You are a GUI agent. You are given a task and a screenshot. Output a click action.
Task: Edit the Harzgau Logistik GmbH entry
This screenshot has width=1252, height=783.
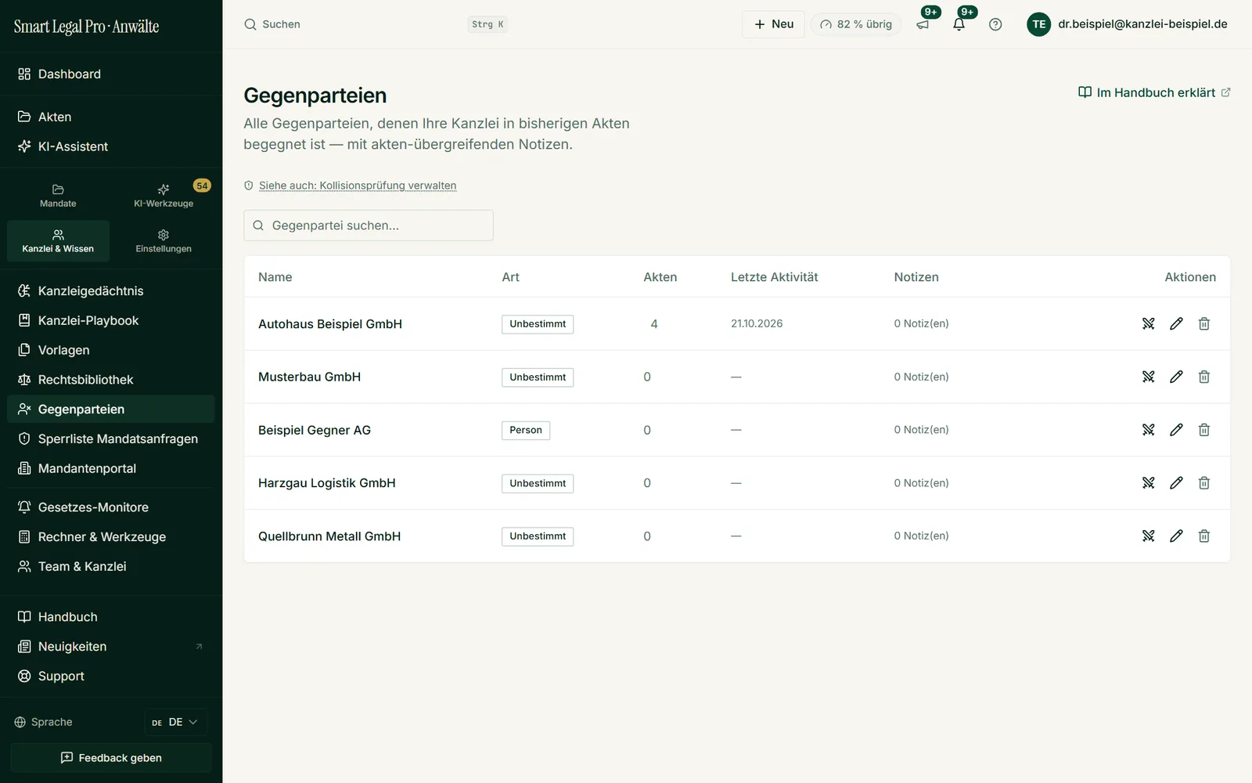click(1176, 483)
